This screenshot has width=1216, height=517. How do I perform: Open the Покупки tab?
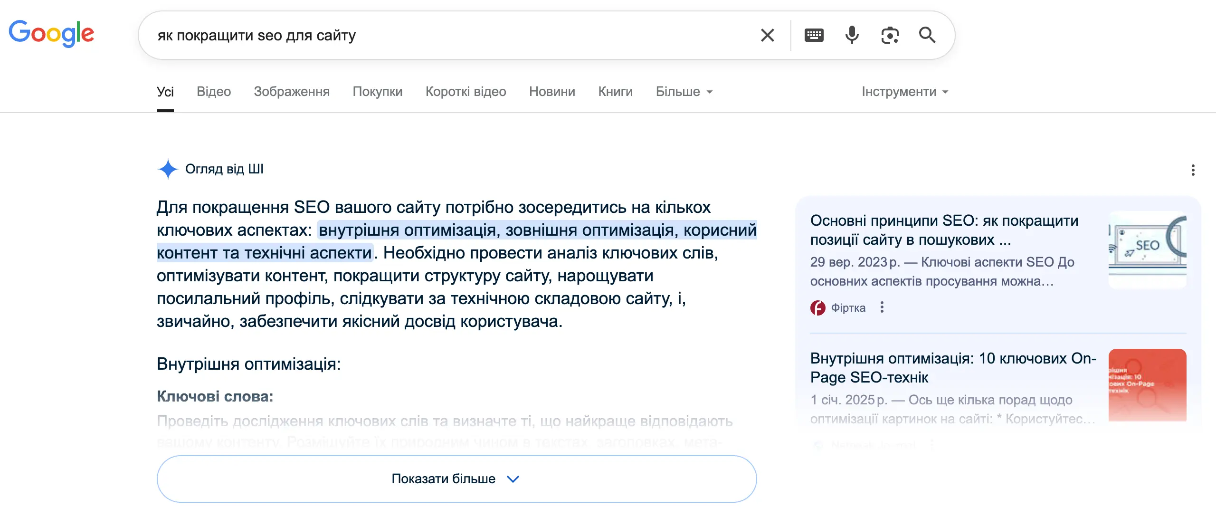tap(378, 91)
